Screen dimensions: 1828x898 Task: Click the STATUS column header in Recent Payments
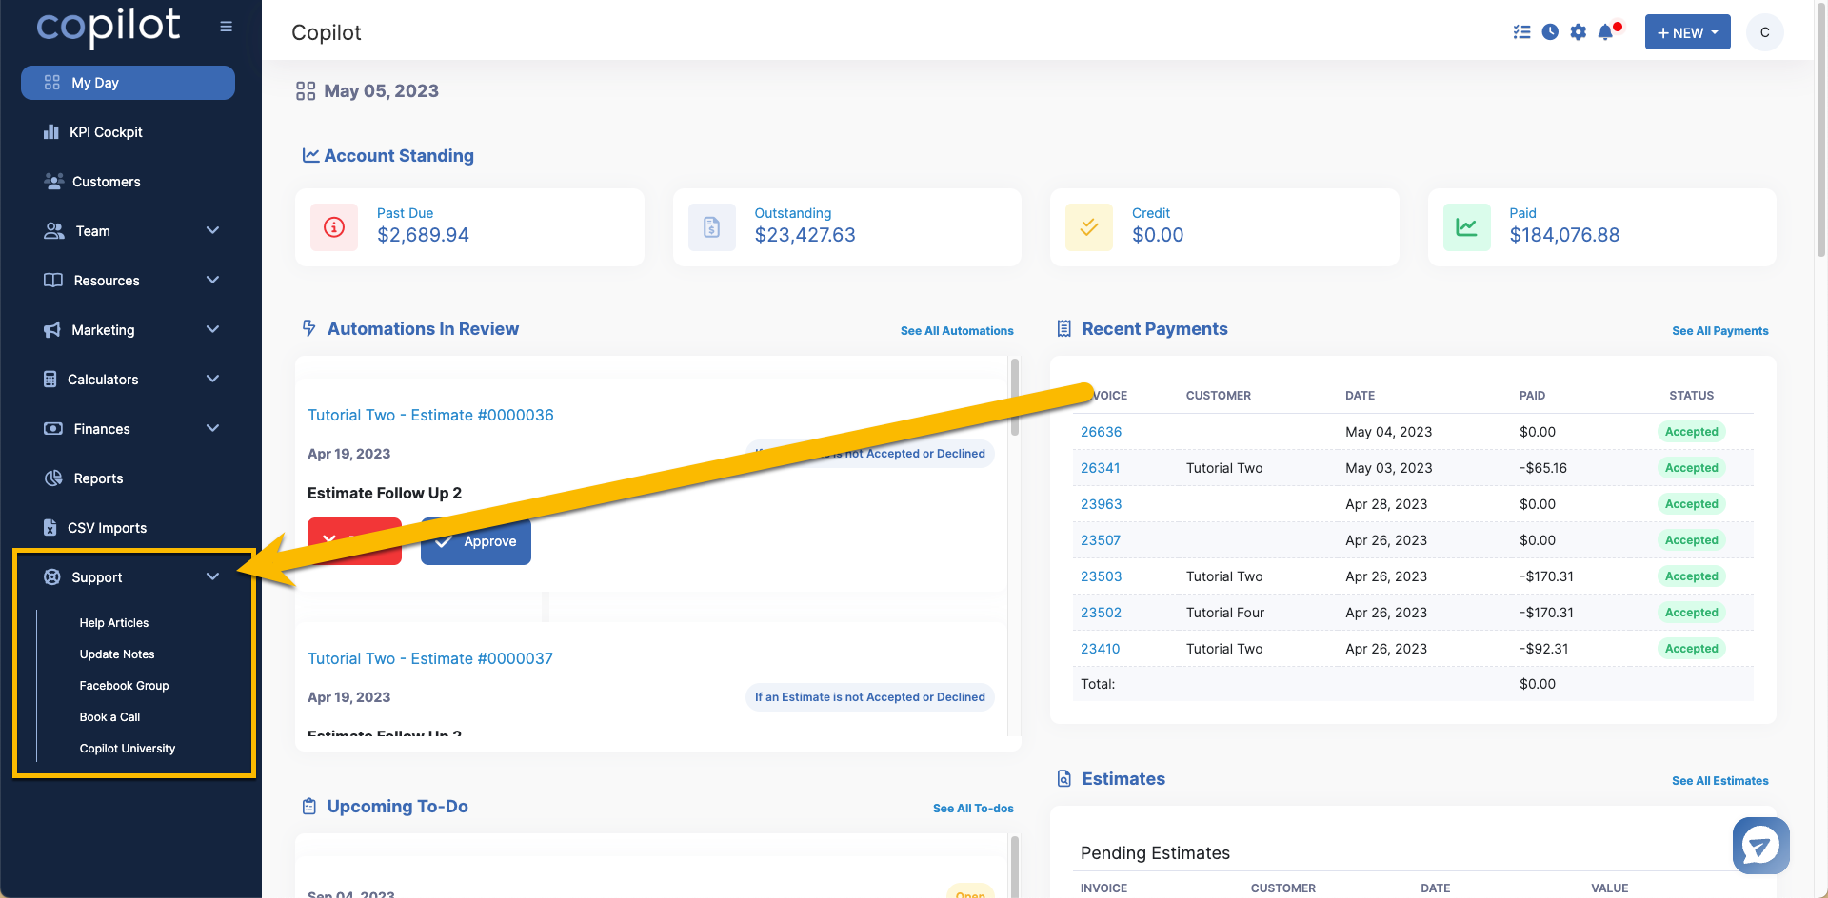tap(1691, 396)
